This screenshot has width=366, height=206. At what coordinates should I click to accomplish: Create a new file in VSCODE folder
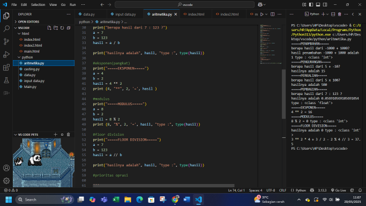click(x=49, y=28)
